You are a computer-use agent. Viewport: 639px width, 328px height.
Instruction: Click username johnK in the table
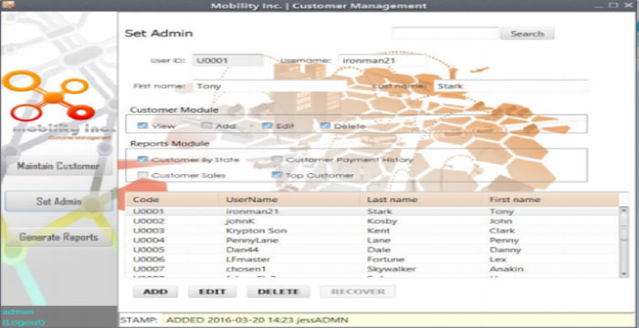pyautogui.click(x=240, y=221)
